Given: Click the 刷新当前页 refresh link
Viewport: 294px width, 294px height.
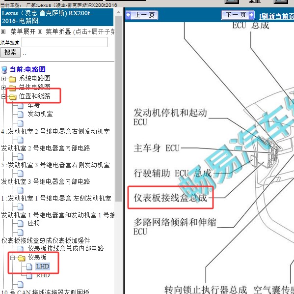Looking at the screenshot, I should pos(276,17).
